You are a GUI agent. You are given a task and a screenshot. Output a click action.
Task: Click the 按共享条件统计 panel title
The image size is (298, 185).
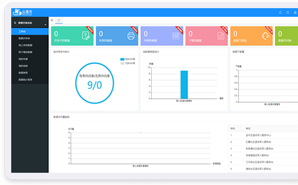61,52
